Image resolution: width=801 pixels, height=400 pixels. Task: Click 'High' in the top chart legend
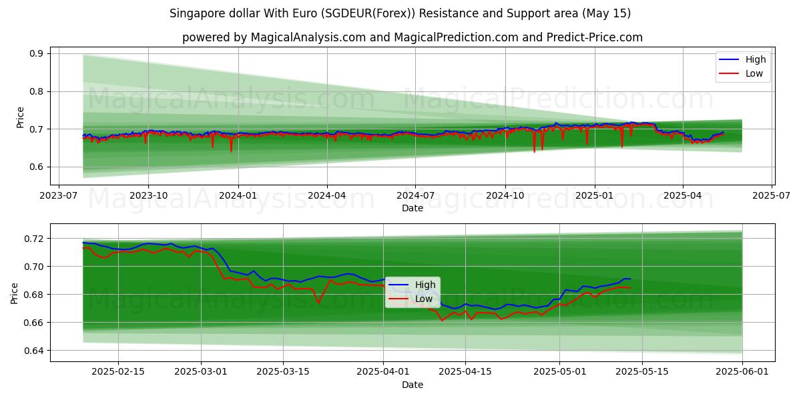click(756, 59)
